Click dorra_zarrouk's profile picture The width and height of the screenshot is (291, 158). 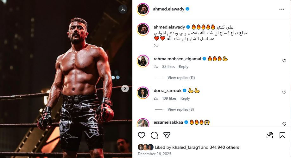[143, 93]
